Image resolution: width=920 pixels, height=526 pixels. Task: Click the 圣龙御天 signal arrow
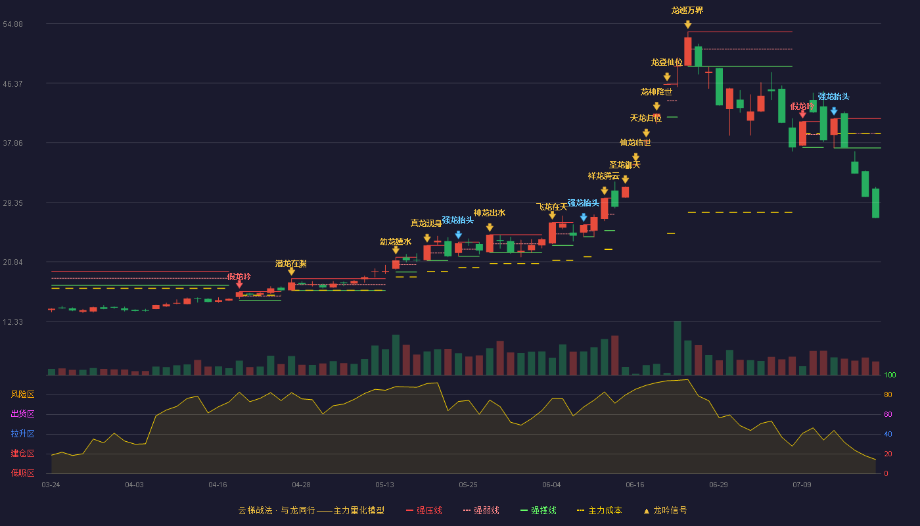click(625, 179)
